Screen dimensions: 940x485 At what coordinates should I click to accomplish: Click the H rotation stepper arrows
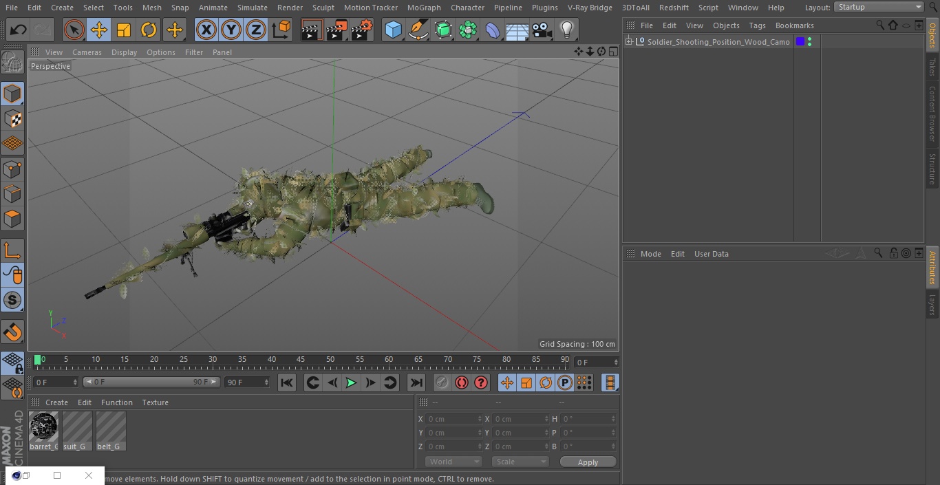click(x=615, y=419)
